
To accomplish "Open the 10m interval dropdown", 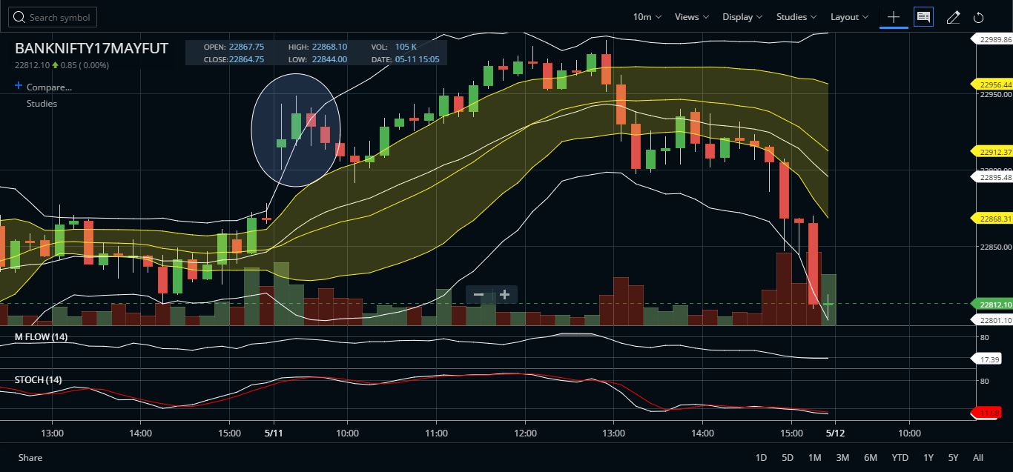I will point(647,17).
